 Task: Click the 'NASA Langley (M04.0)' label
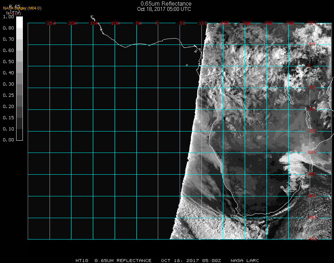click(22, 8)
